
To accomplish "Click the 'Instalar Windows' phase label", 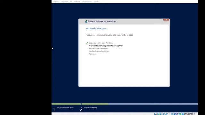I will coord(90,108).
